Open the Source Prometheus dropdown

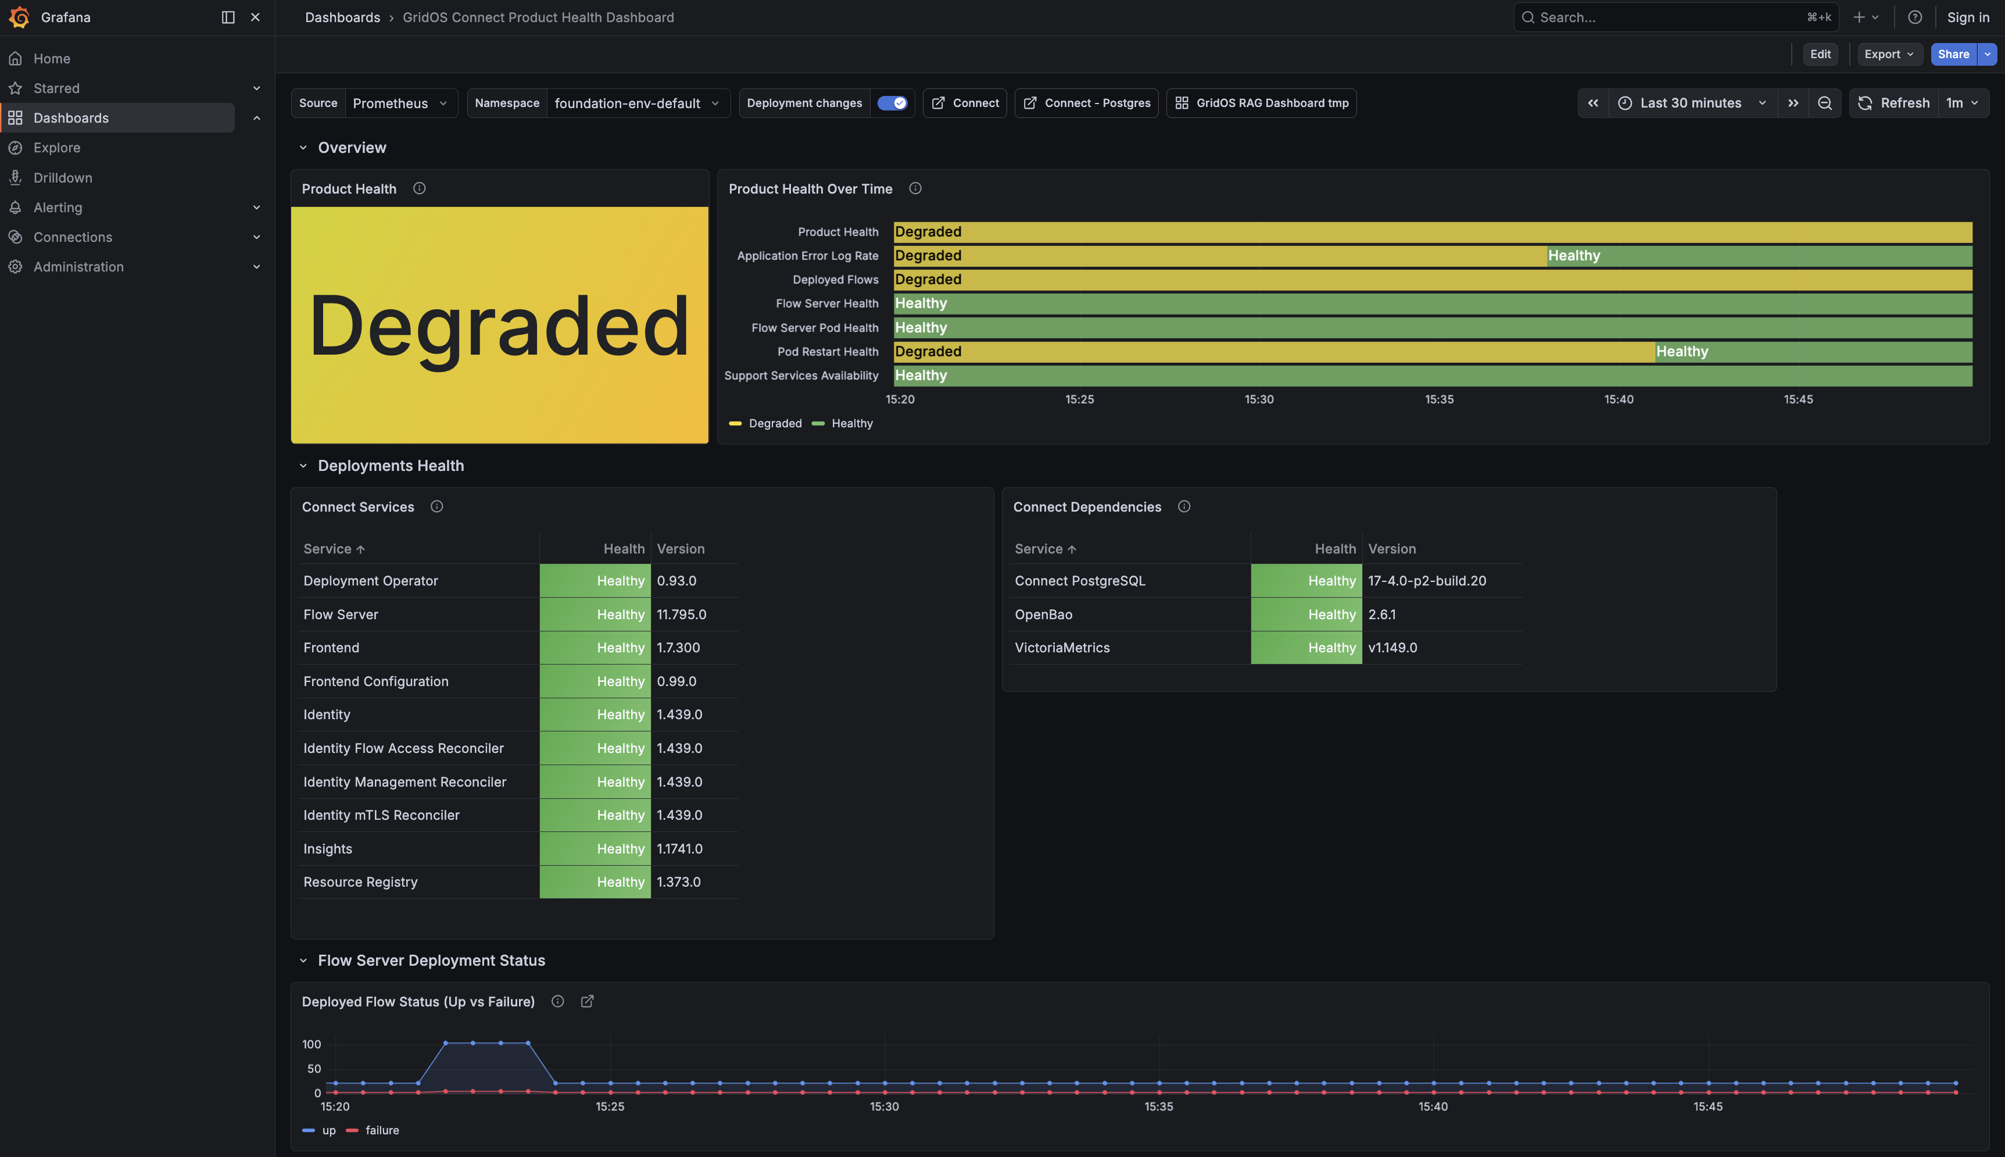point(401,102)
